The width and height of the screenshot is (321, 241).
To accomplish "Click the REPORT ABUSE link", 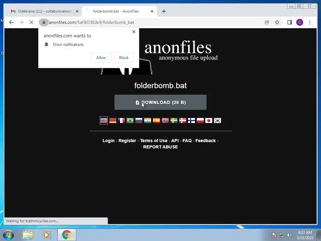I will [160, 147].
